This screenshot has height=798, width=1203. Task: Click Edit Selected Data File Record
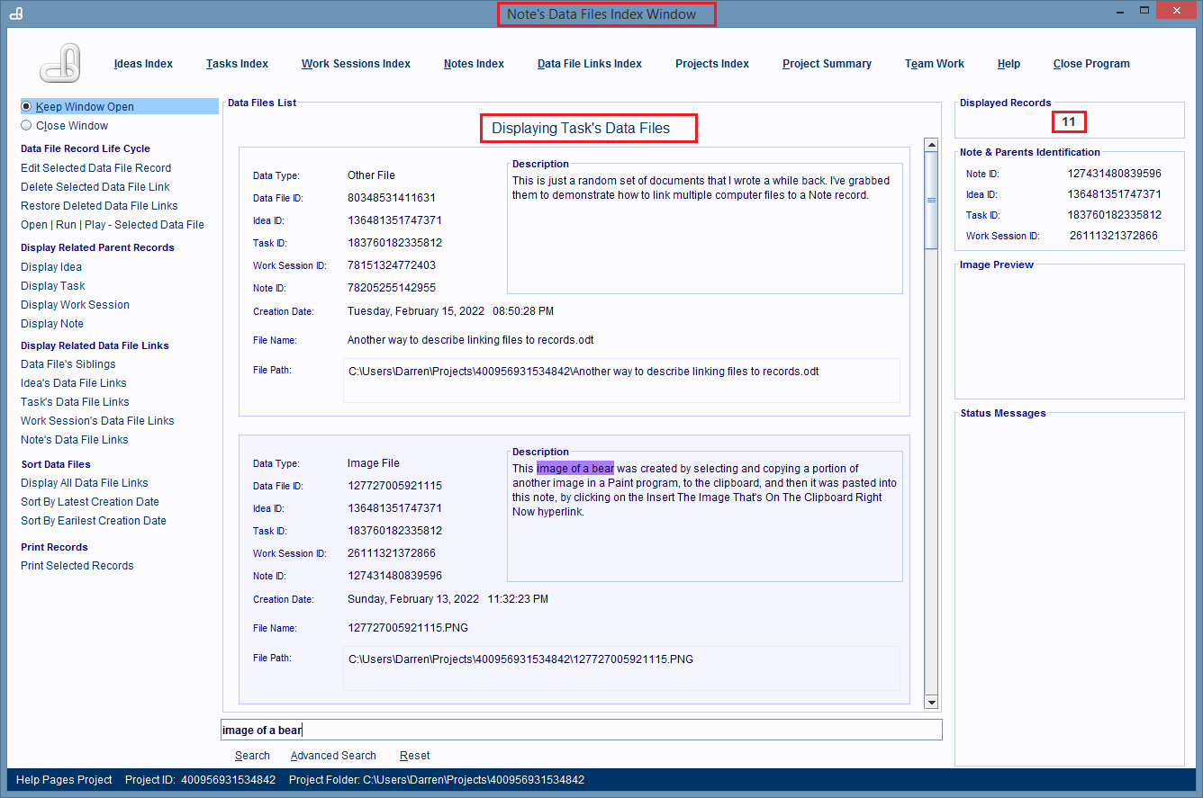coord(95,168)
